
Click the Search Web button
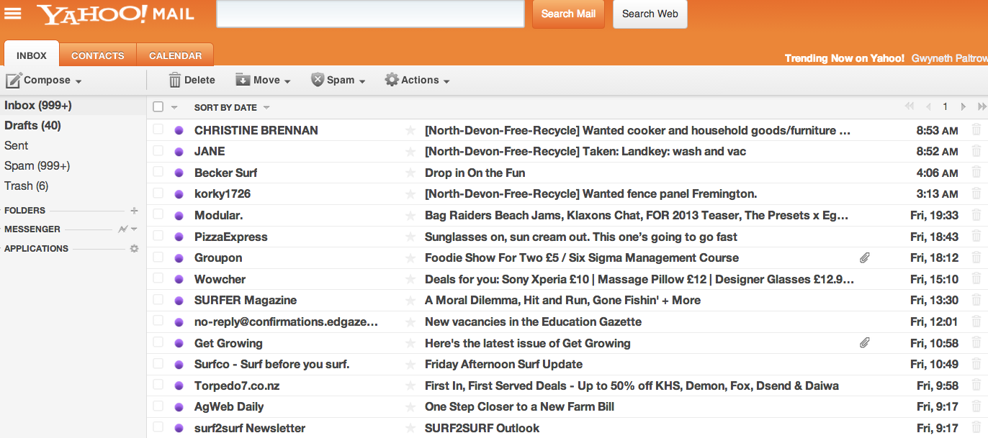[650, 14]
